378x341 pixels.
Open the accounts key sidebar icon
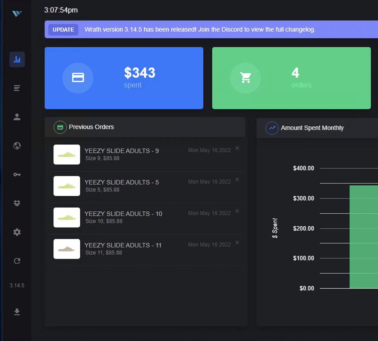click(17, 175)
